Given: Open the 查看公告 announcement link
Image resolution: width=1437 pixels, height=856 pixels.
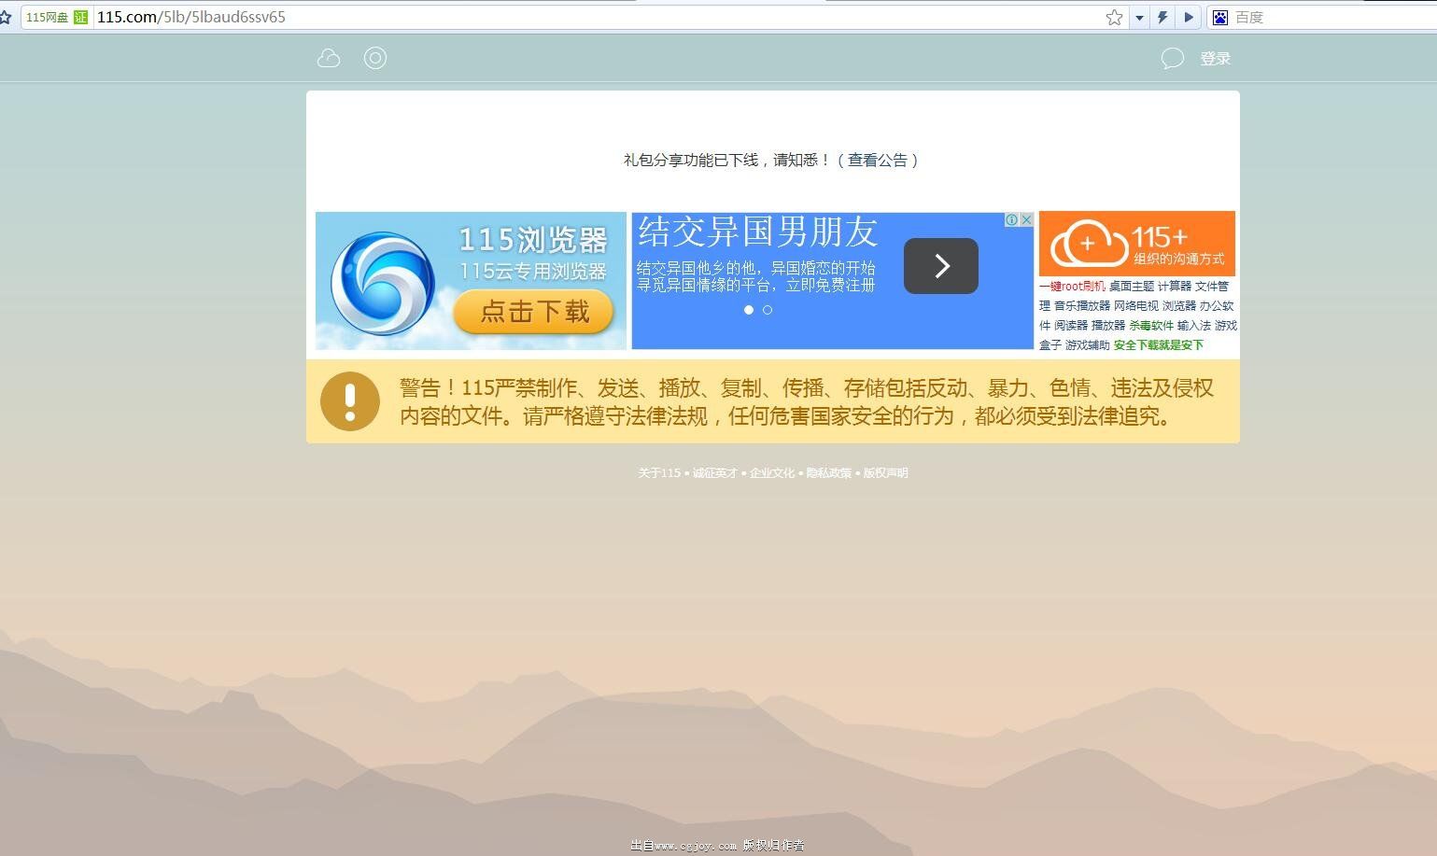Looking at the screenshot, I should pyautogui.click(x=877, y=161).
